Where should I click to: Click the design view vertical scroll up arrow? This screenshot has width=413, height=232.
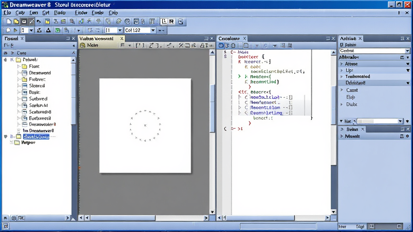(212, 52)
